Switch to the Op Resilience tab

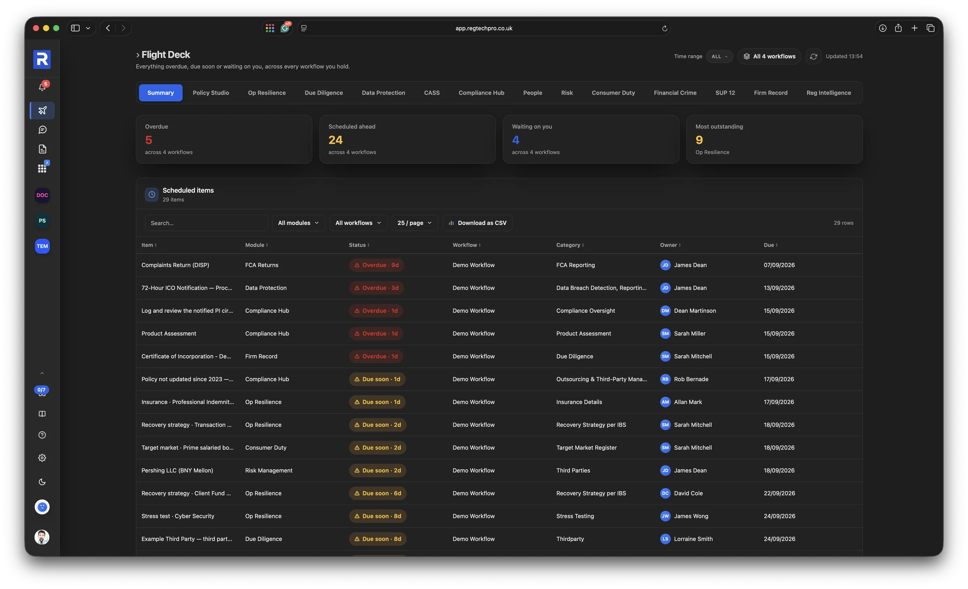click(267, 93)
